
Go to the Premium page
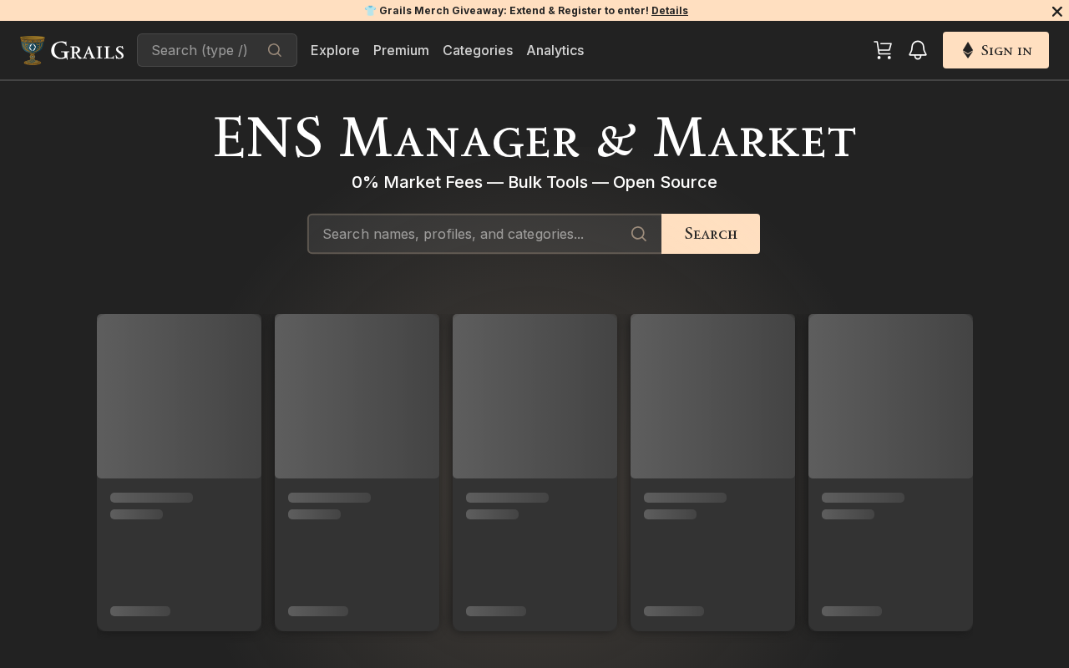pyautogui.click(x=401, y=50)
